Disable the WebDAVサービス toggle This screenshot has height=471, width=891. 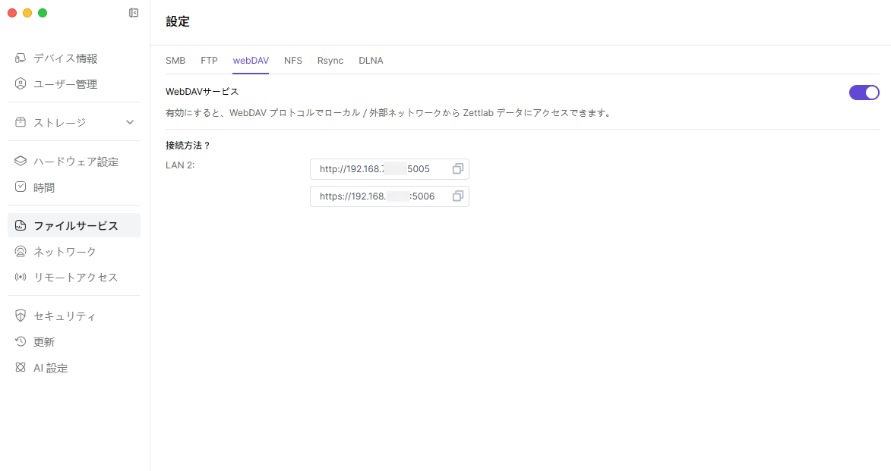click(x=864, y=93)
